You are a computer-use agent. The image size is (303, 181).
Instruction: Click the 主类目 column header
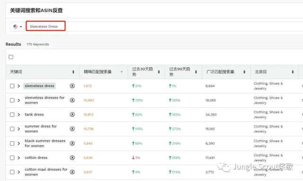coord(261,72)
